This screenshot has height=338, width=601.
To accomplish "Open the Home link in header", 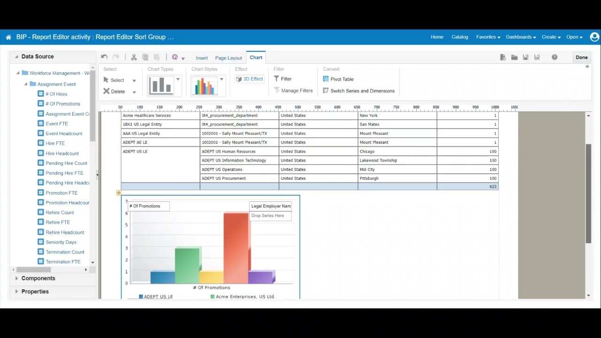I will 437,37.
